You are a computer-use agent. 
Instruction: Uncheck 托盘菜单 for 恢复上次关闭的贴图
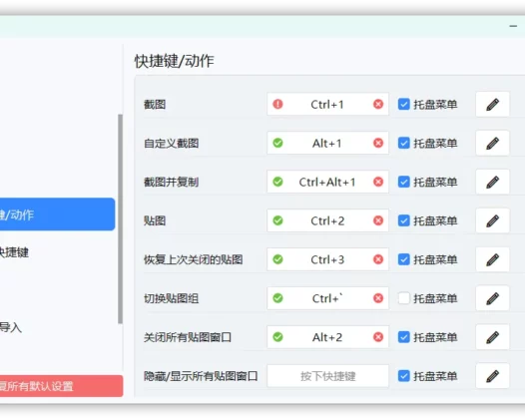404,259
